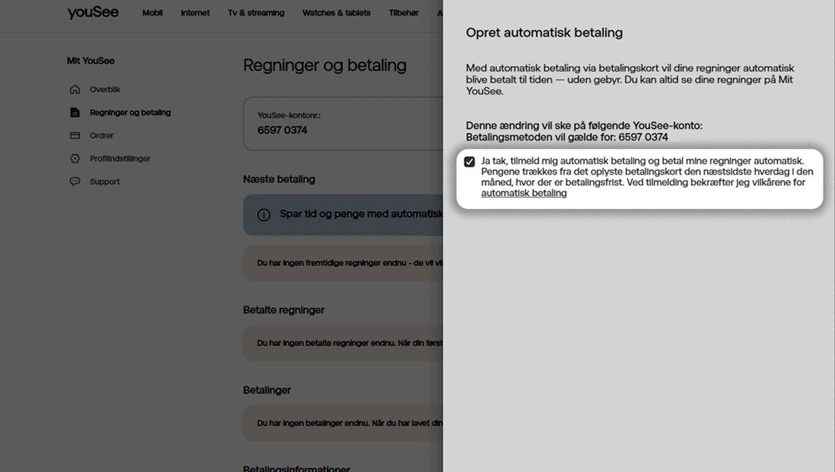
Task: Click the info icon in the savings banner
Action: pyautogui.click(x=264, y=214)
